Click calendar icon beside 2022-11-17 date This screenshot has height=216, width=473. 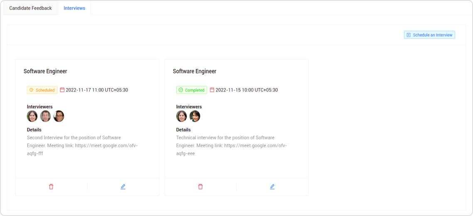(x=62, y=90)
